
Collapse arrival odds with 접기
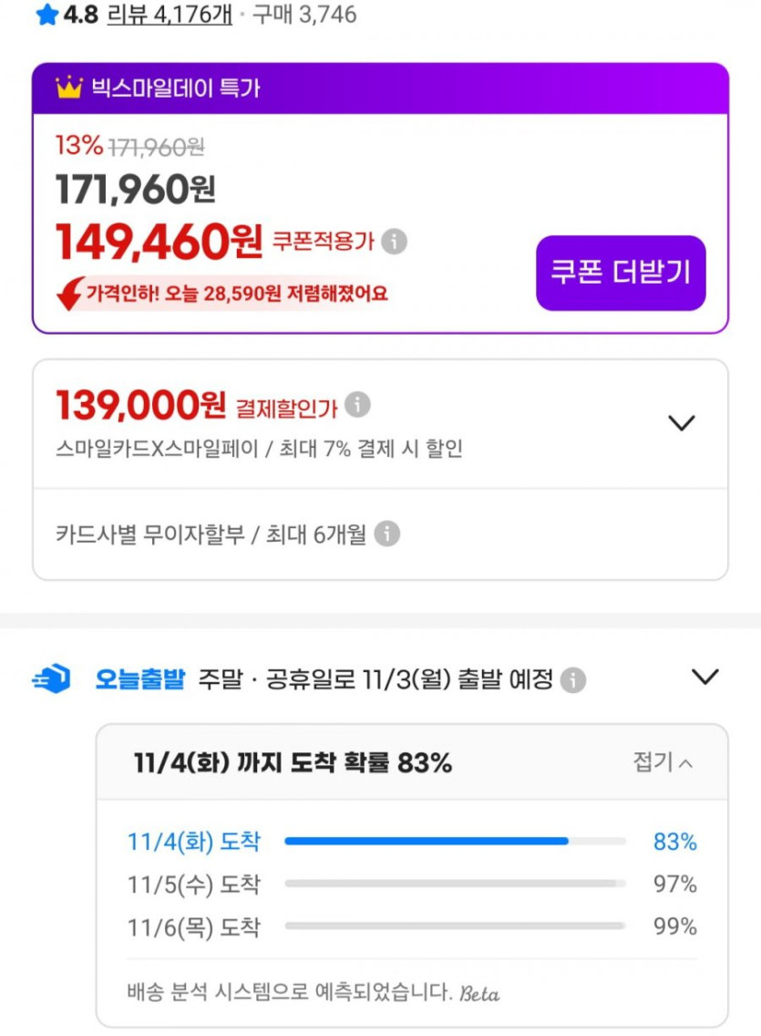pyautogui.click(x=663, y=762)
